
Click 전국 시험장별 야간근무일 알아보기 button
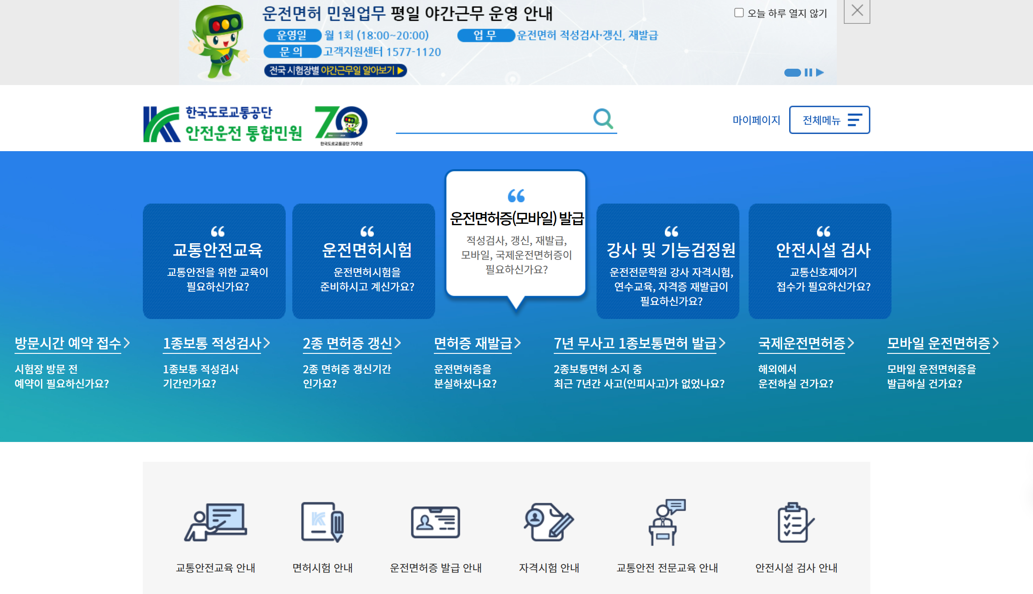tap(336, 71)
